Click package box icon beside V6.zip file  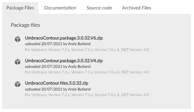click(x=17, y=39)
